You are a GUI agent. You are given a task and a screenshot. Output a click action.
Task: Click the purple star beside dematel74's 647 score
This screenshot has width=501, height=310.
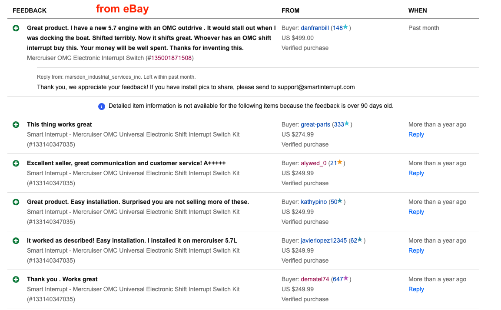point(346,278)
